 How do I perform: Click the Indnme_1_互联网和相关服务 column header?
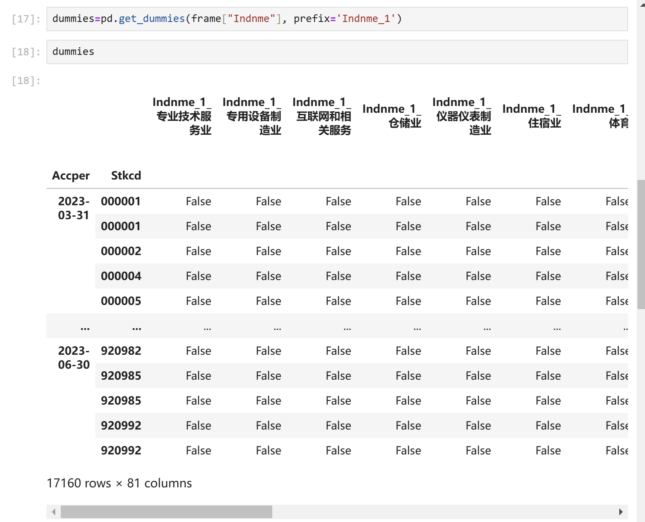(322, 116)
